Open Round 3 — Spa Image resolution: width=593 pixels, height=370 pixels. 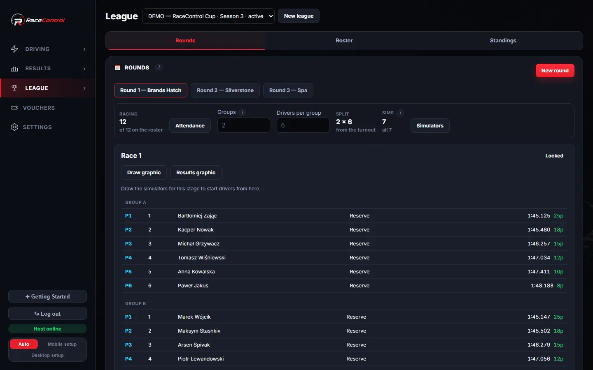288,90
